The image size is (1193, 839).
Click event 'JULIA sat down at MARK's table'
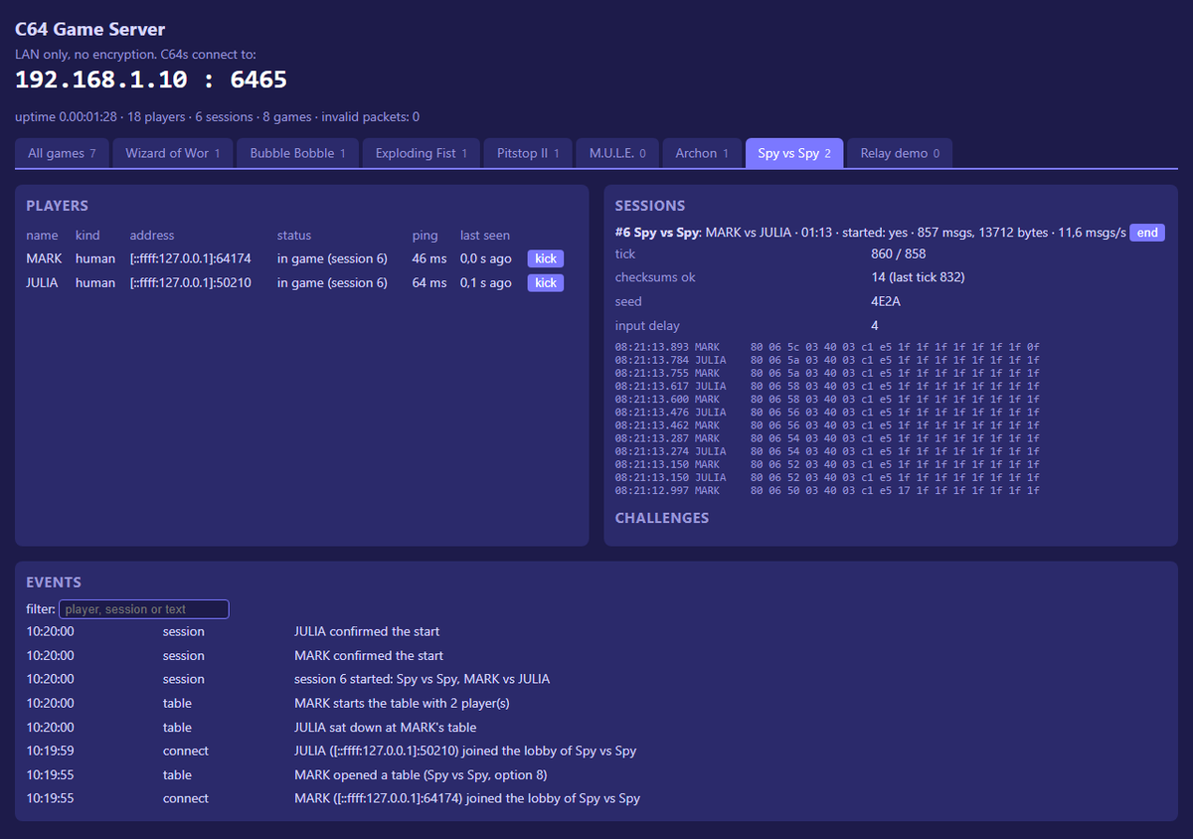(386, 727)
